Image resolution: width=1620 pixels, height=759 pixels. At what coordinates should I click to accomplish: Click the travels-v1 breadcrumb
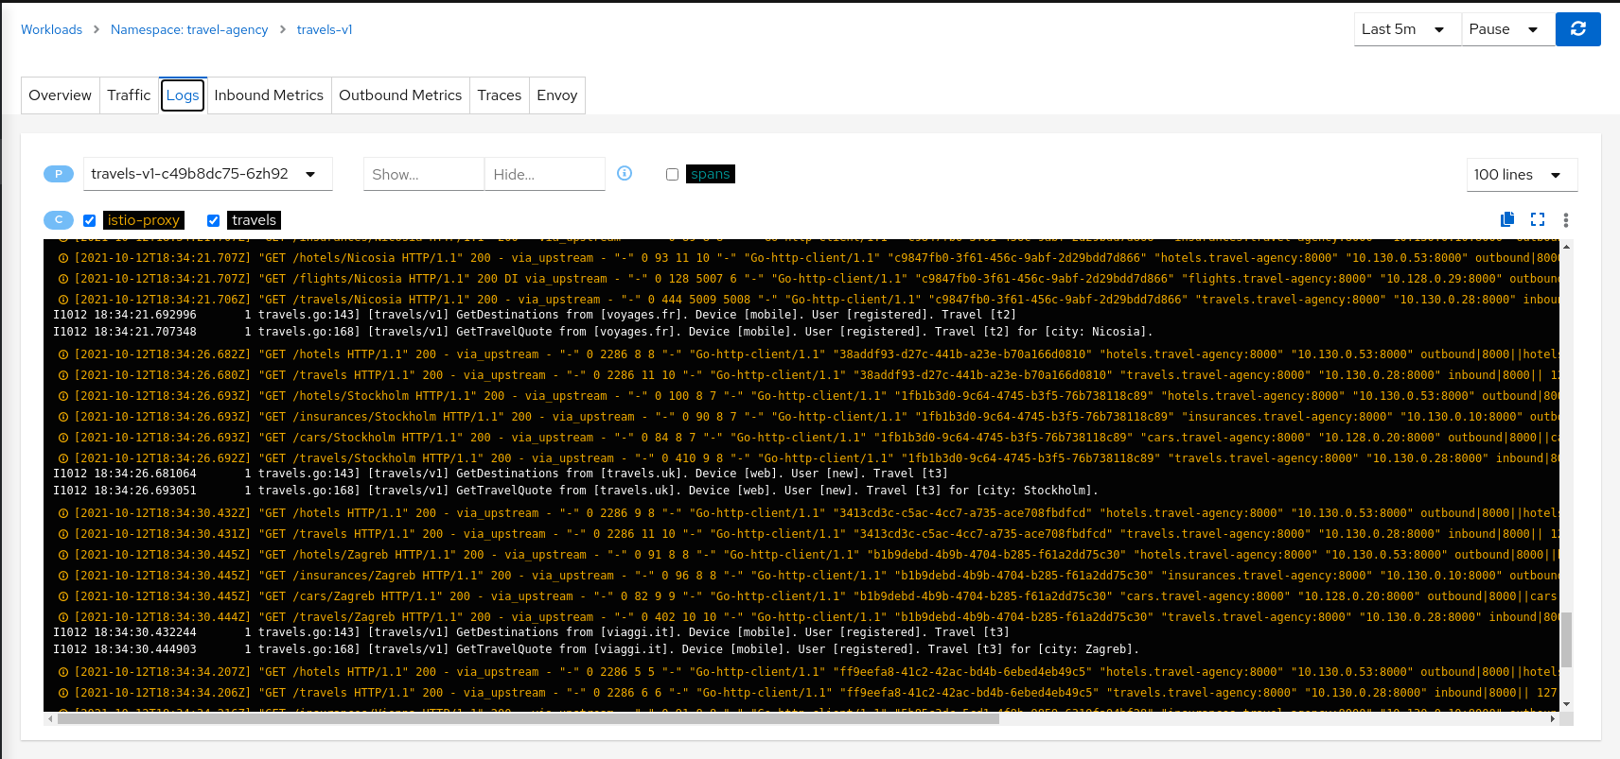[325, 29]
